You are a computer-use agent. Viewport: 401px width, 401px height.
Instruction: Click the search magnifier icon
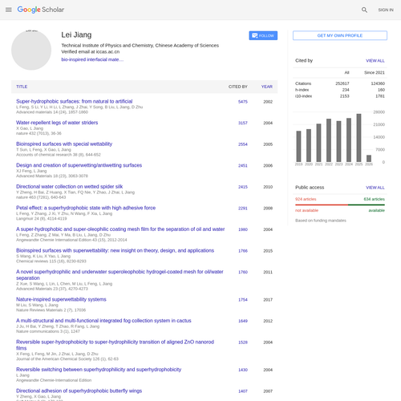pos(364,10)
